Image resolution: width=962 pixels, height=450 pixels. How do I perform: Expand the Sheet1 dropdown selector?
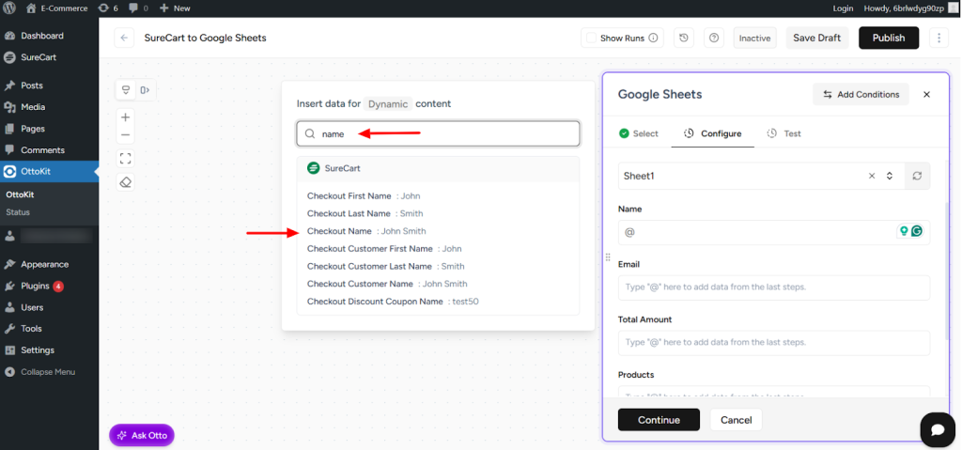(890, 176)
